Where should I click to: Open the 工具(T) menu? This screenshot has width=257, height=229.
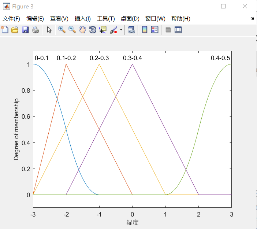tap(106, 19)
